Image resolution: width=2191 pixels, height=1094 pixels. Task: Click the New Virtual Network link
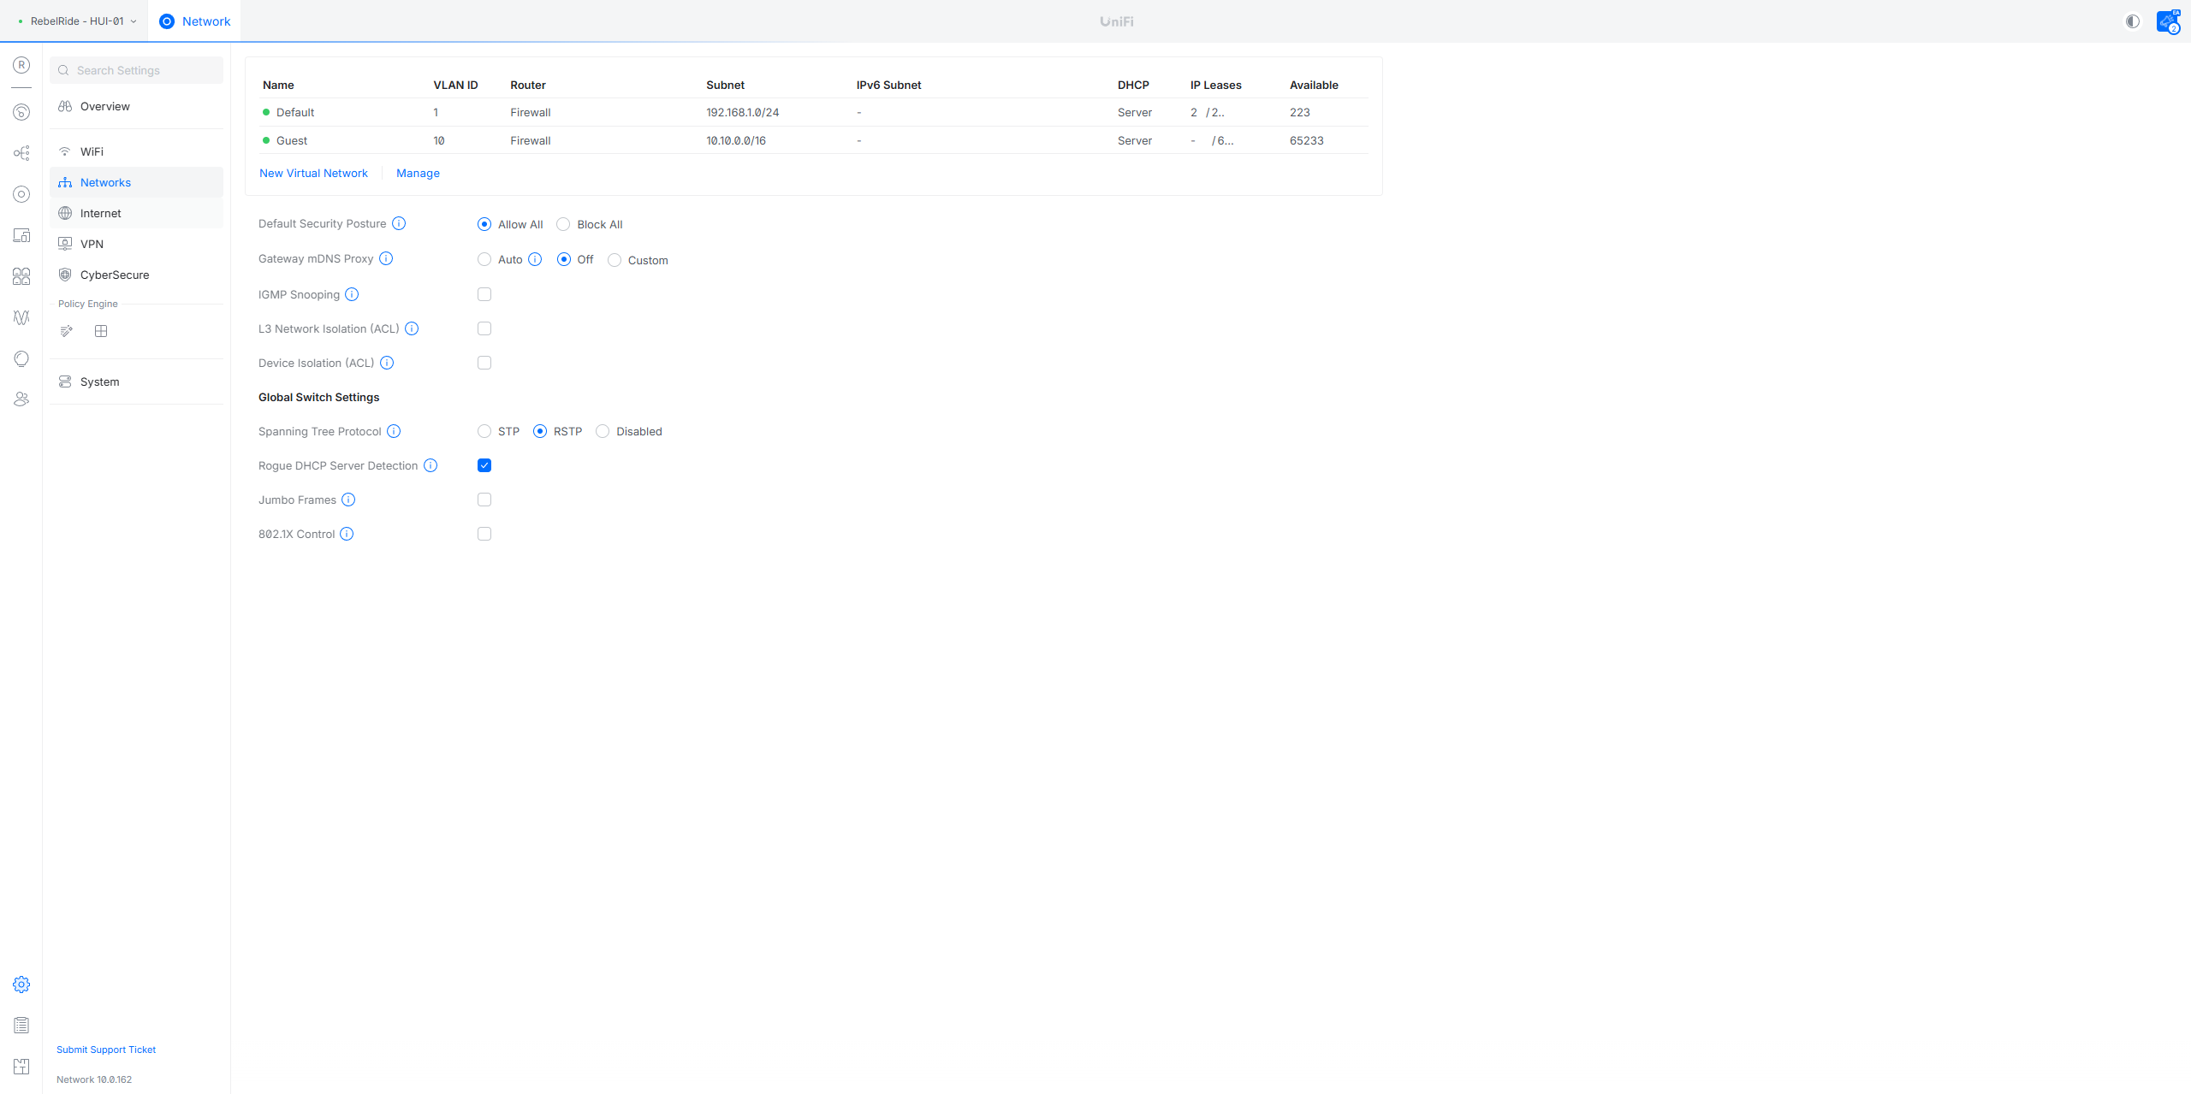(313, 173)
